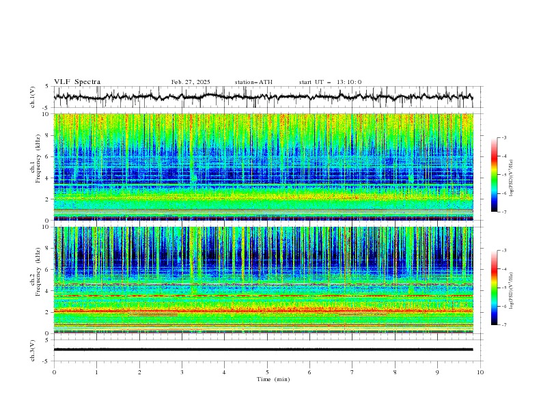This screenshot has width=541, height=418.
Task: Click the "-7" tick on ch.2 color bar
Action: (503, 325)
